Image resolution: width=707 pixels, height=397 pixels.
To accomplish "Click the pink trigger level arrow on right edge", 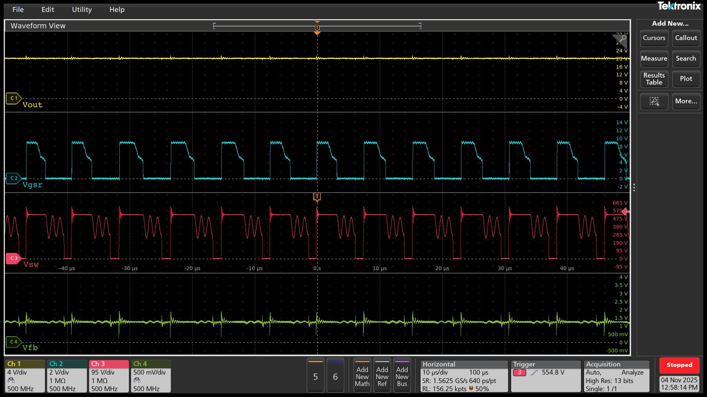I will [626, 212].
